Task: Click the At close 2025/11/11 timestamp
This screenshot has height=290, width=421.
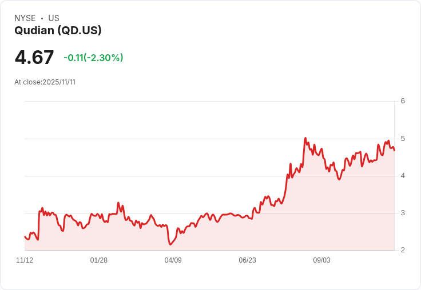Action: click(x=45, y=82)
